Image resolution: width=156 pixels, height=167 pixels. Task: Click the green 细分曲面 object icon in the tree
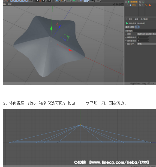coord(129,2)
